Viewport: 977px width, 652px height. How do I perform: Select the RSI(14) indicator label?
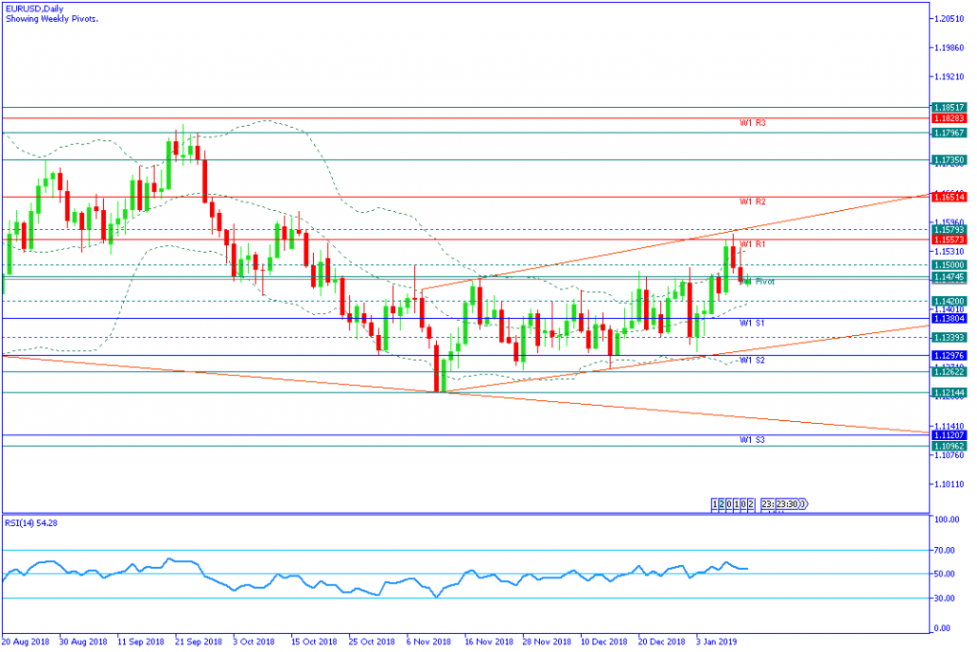point(32,524)
